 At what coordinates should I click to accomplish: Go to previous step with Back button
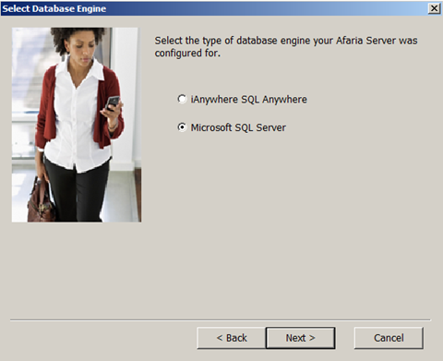pyautogui.click(x=232, y=338)
